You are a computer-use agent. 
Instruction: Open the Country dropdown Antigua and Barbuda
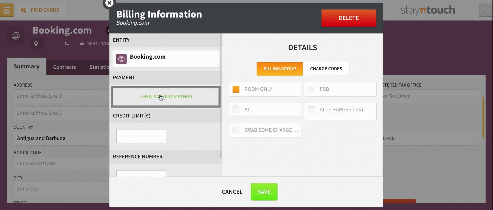pos(62,138)
